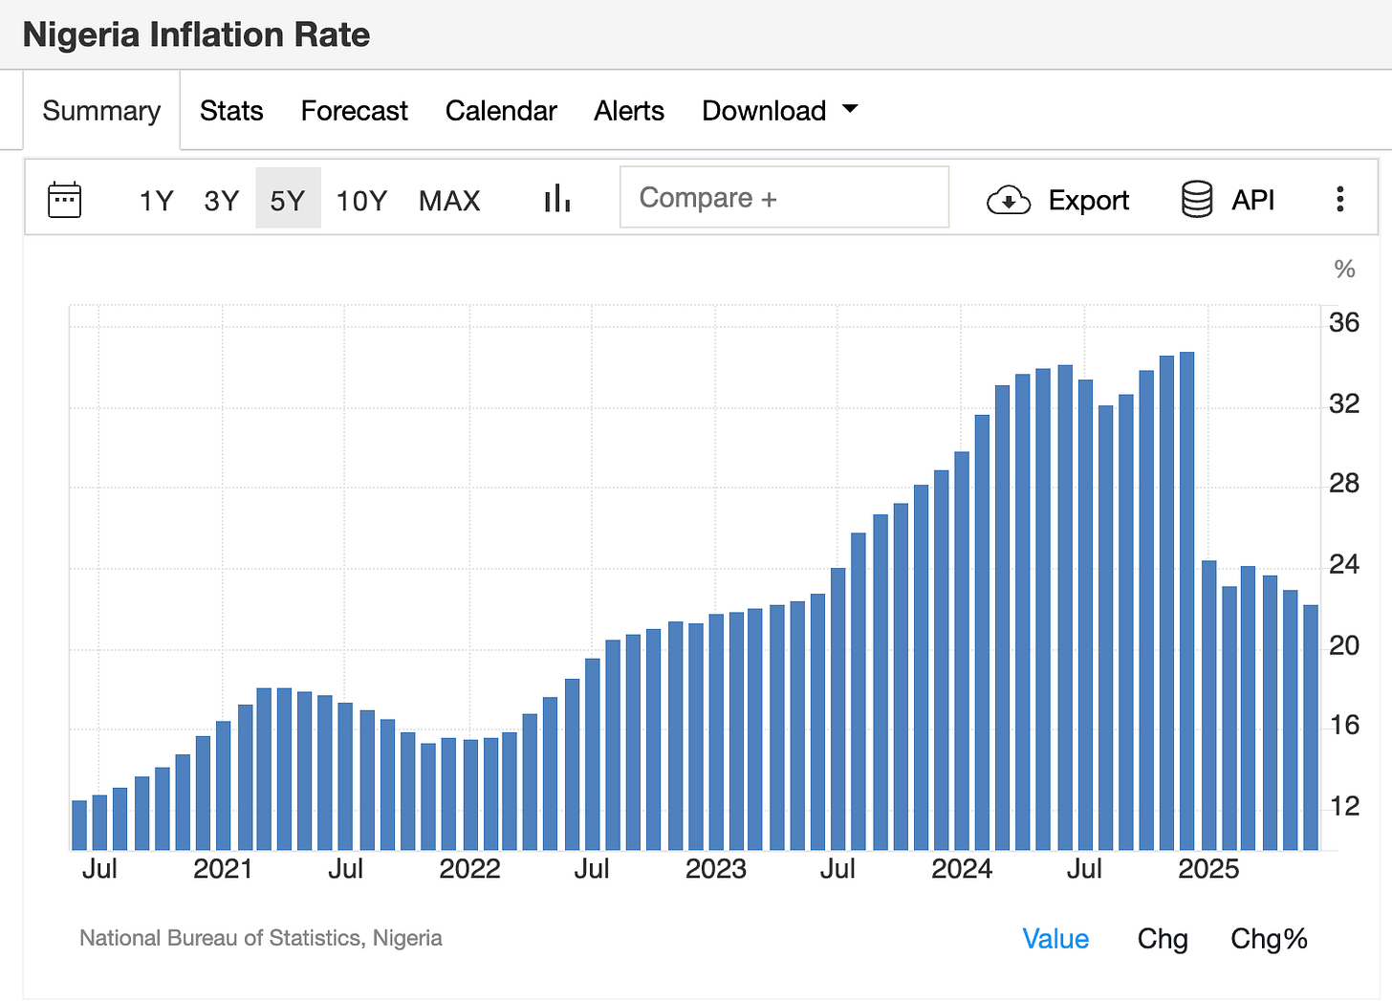1392x1001 pixels.
Task: Click the API label
Action: (1253, 200)
